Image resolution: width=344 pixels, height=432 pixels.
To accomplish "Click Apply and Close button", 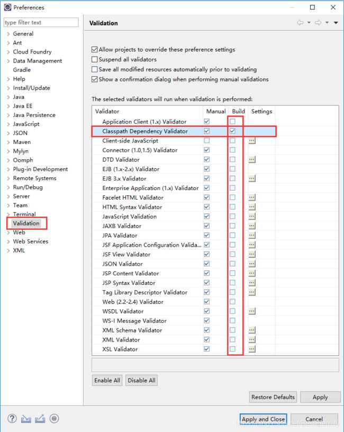I will 264,419.
